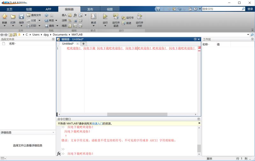Click the Documents folder in the address path
The height and width of the screenshot is (161, 255).
point(60,35)
